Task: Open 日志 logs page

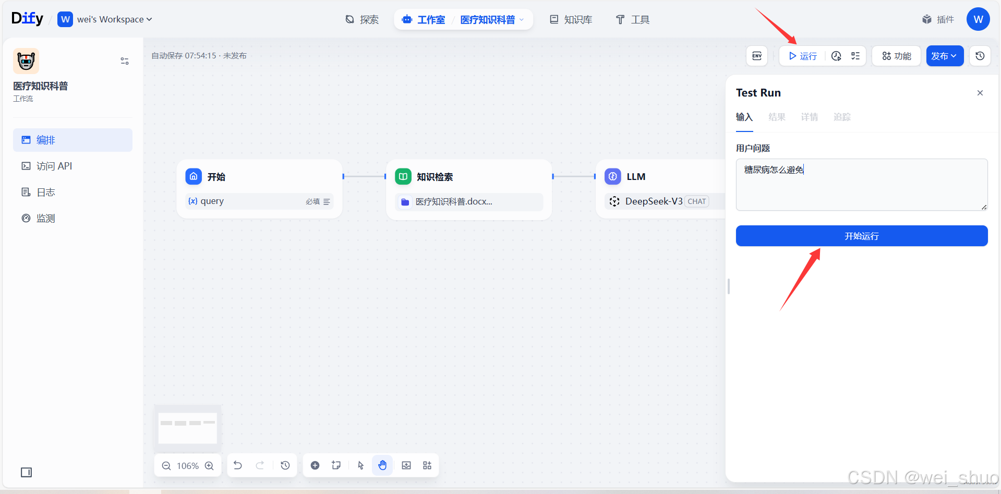Action: coord(73,192)
